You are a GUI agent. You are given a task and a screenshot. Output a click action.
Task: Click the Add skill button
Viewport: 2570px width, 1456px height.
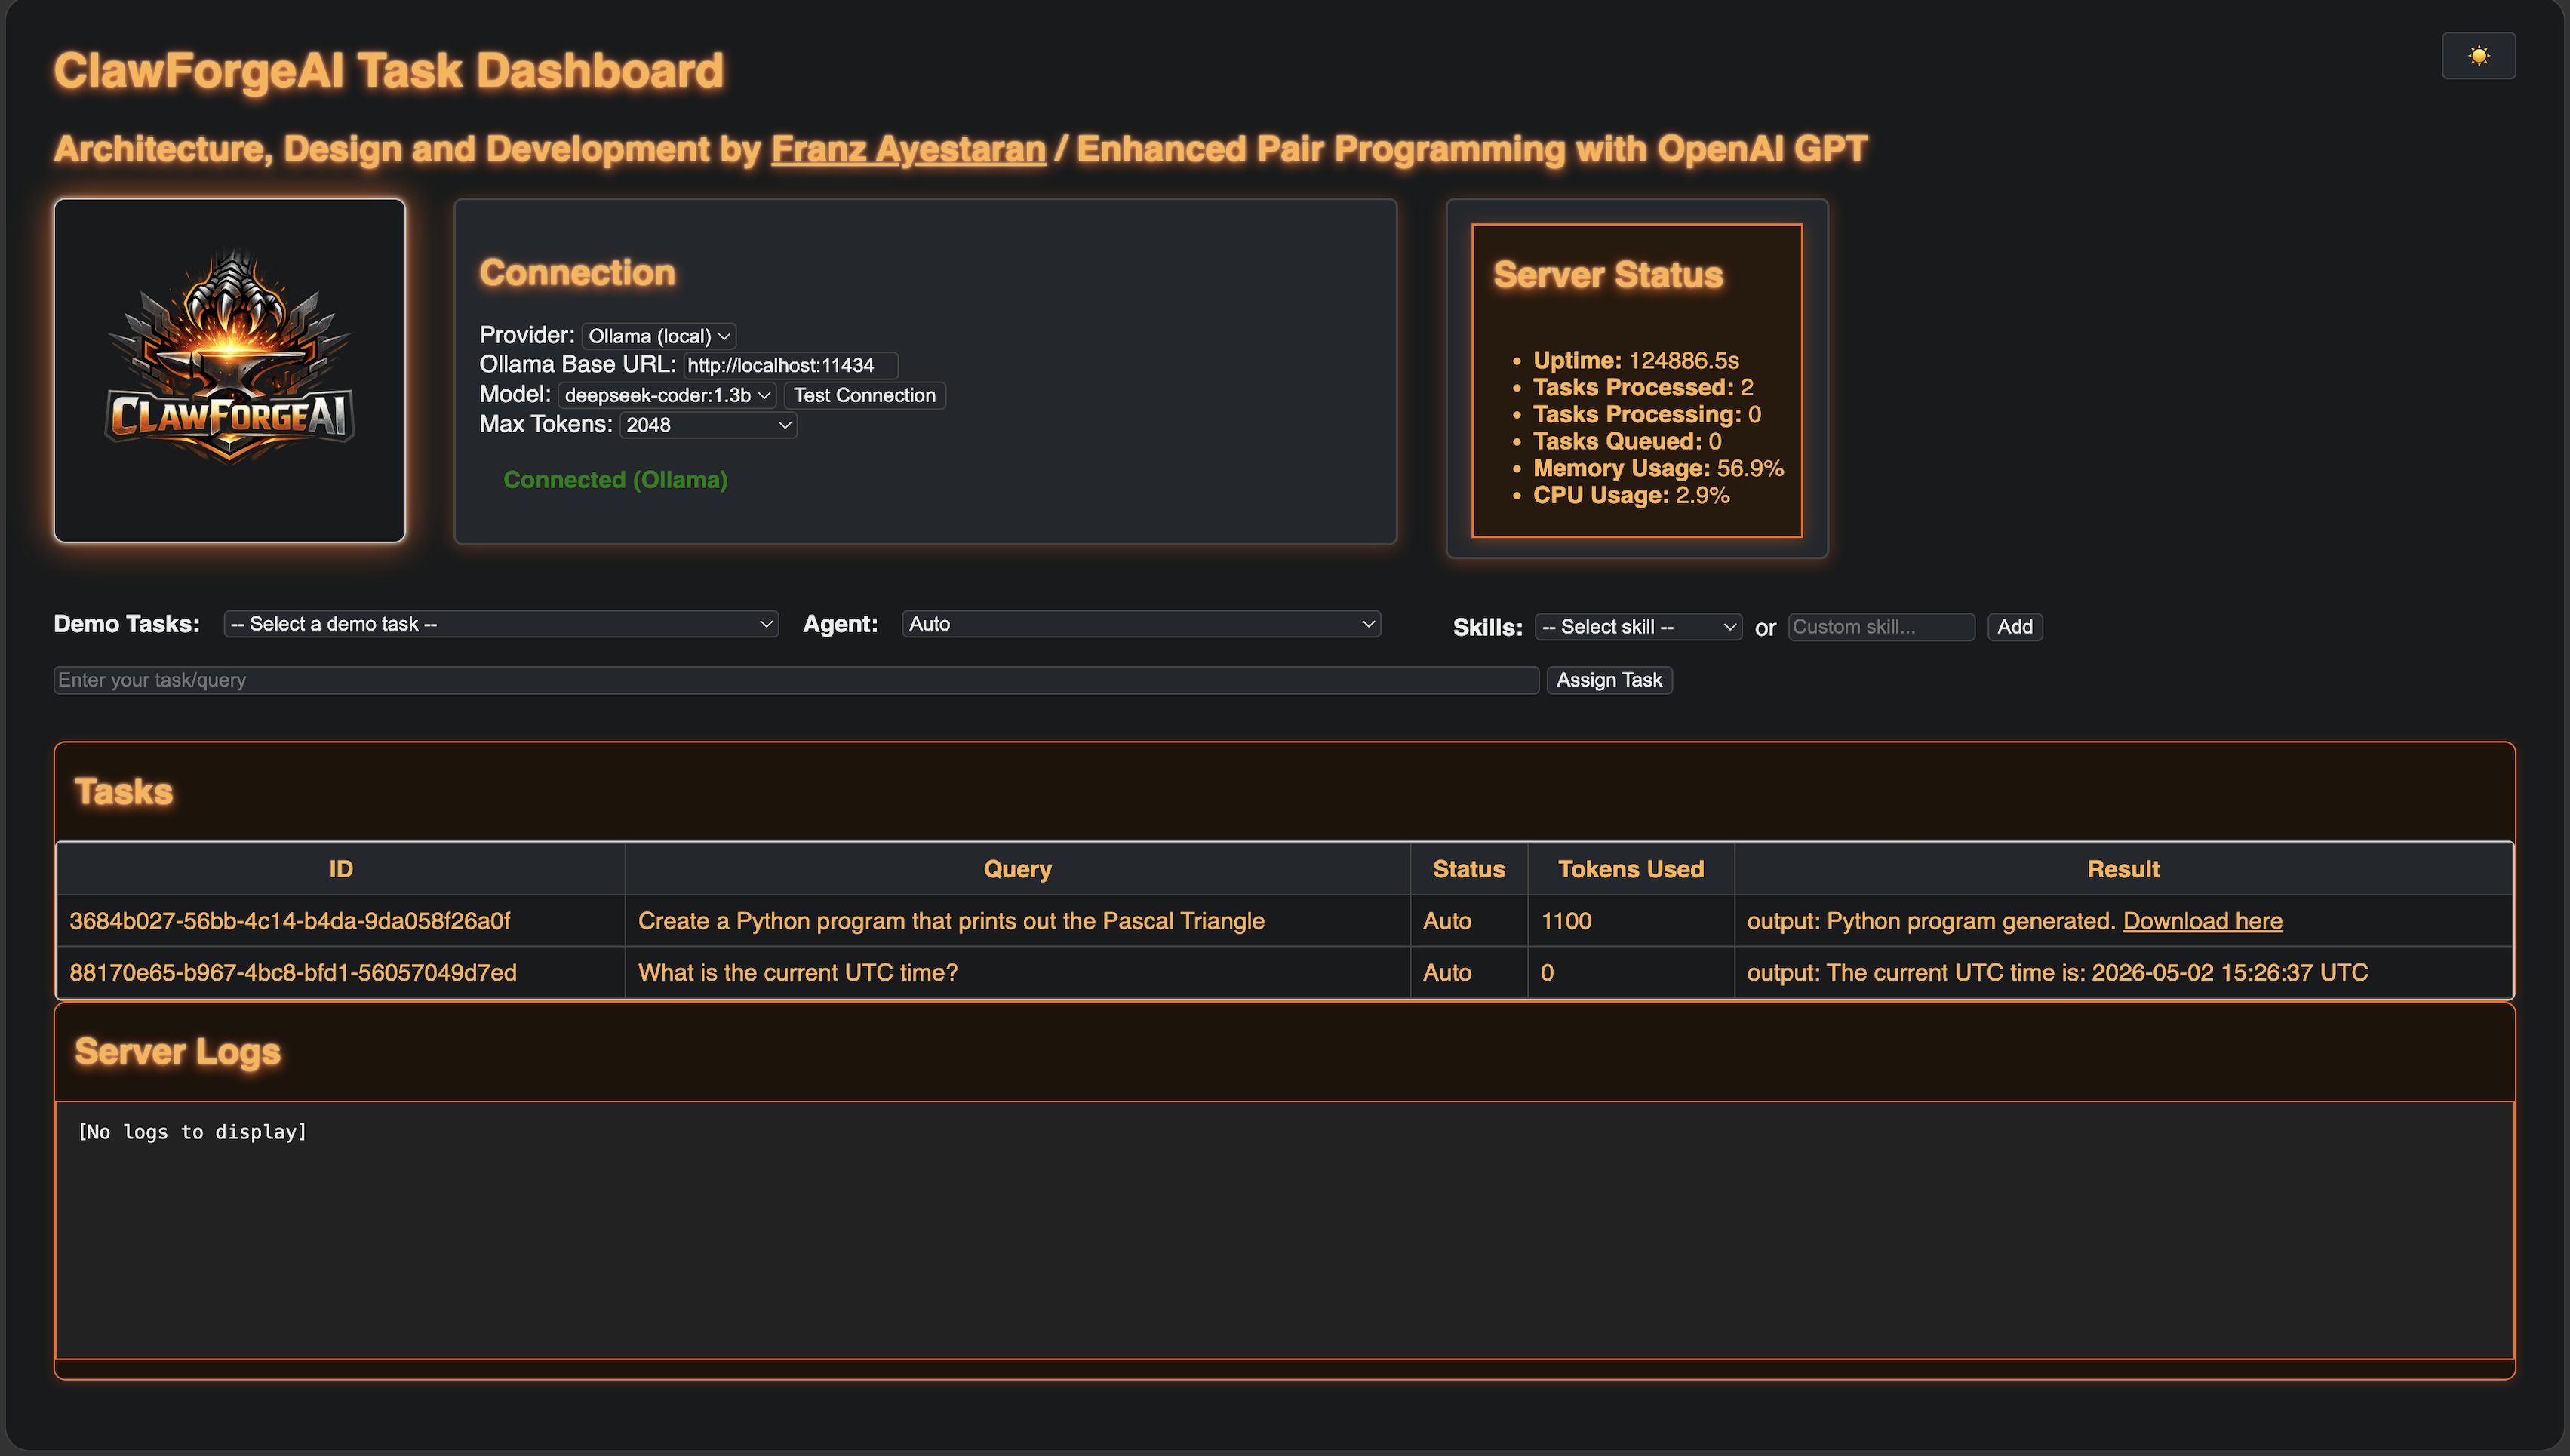(x=2014, y=627)
